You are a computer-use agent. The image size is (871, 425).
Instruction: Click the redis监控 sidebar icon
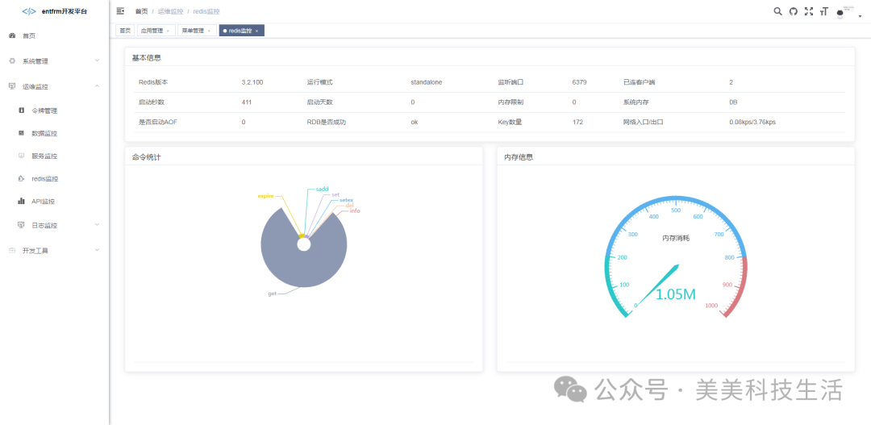(21, 179)
